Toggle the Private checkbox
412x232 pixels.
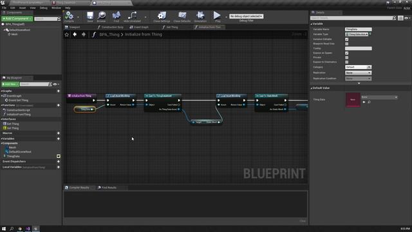click(x=347, y=57)
